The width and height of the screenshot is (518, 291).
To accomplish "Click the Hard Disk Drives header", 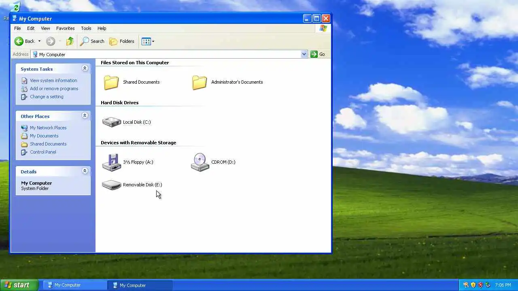I will coord(119,103).
